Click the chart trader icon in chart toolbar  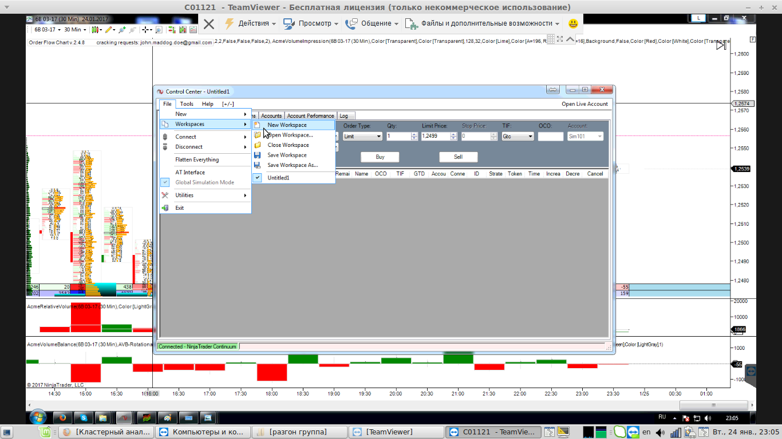point(171,30)
